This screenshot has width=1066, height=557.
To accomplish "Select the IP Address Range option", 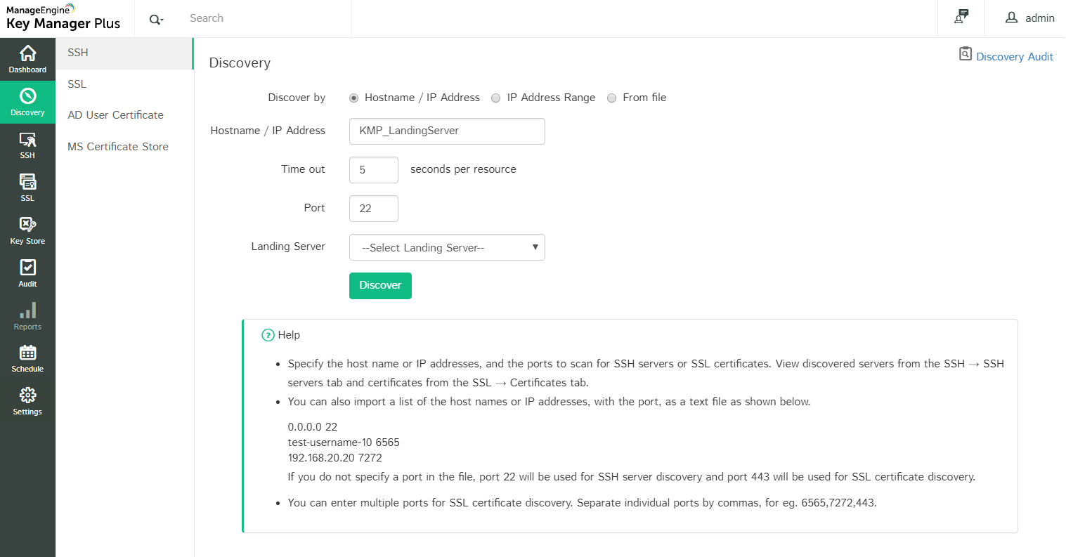I will click(496, 98).
